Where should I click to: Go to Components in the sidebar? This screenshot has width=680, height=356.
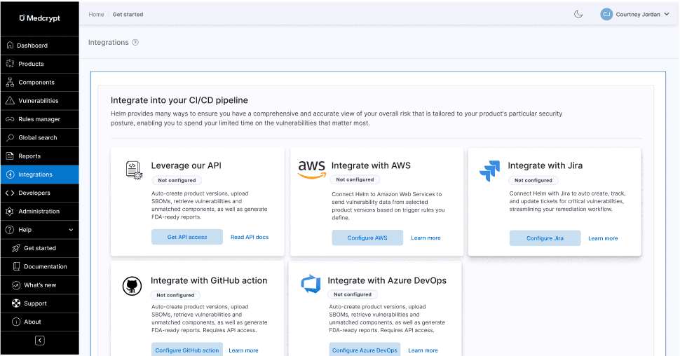pyautogui.click(x=39, y=82)
